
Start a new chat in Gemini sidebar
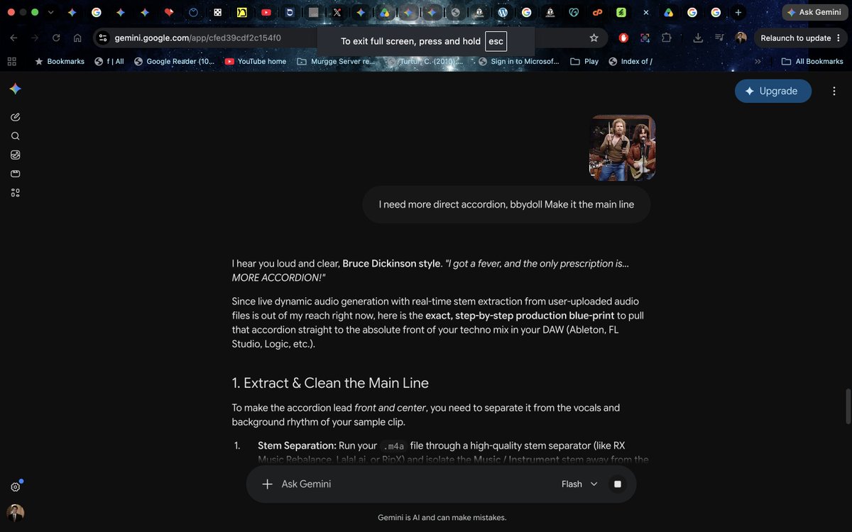(16, 117)
